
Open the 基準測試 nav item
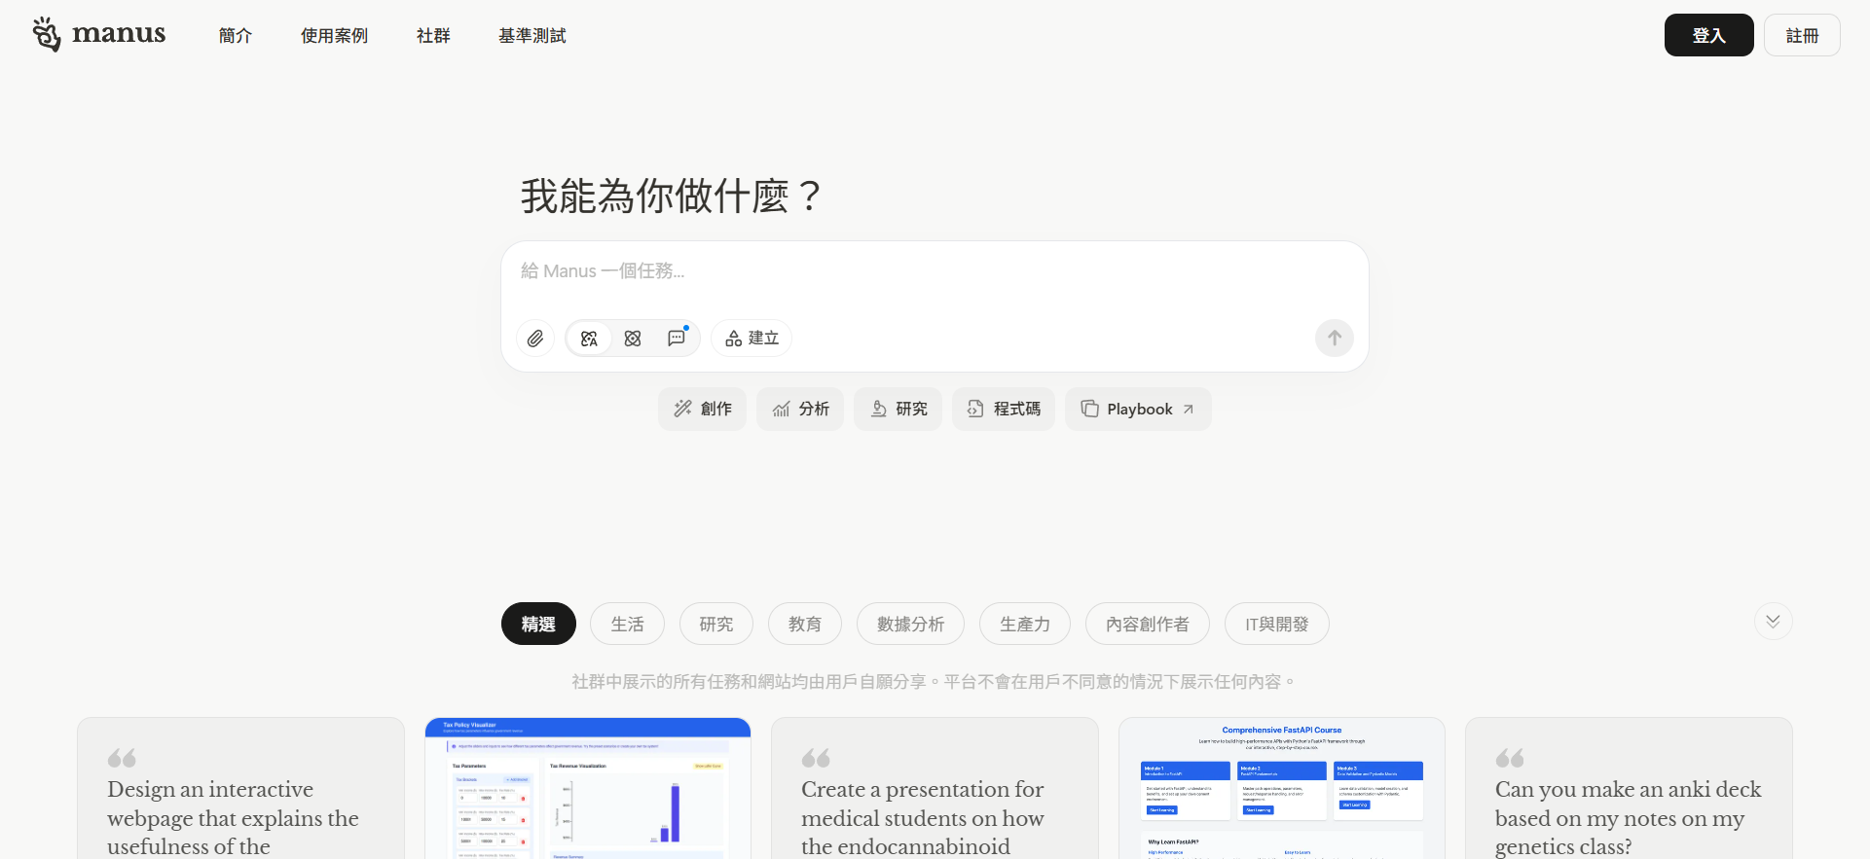(x=532, y=36)
